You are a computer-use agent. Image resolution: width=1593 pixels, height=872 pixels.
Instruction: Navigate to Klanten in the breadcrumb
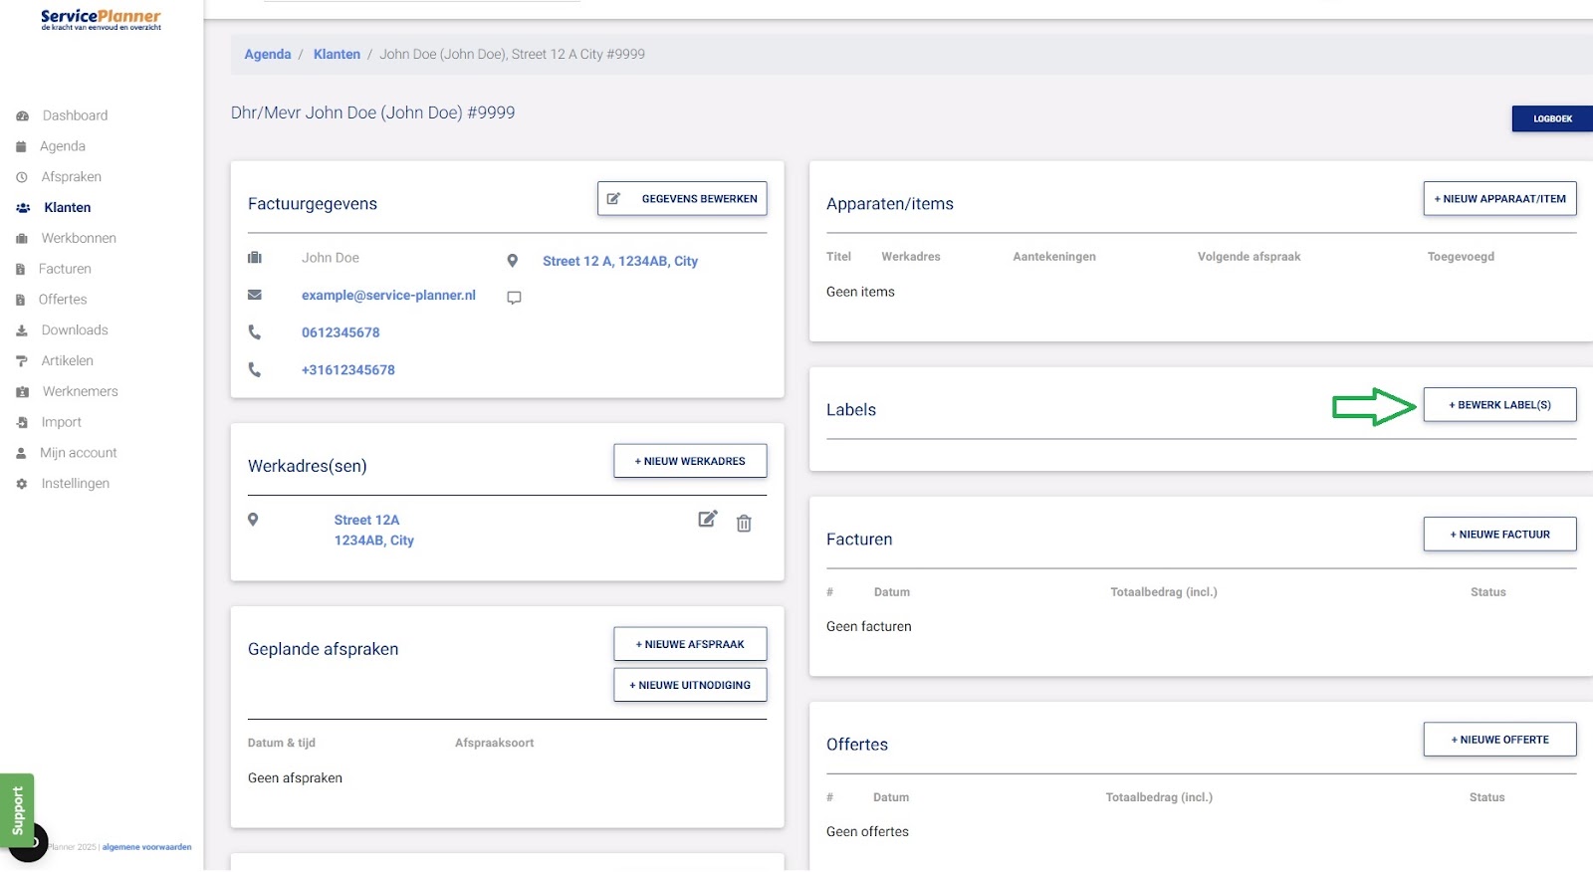coord(337,55)
